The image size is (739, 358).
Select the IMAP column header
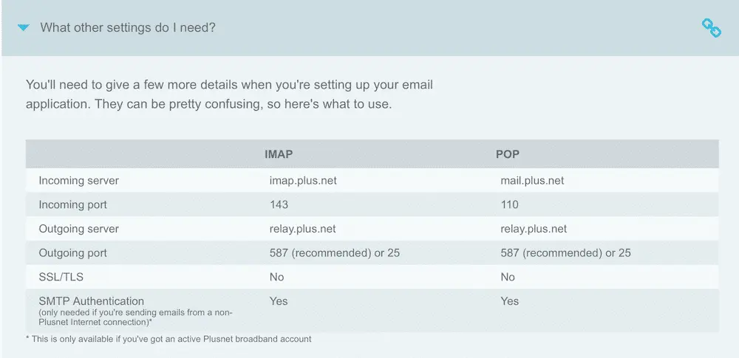279,154
